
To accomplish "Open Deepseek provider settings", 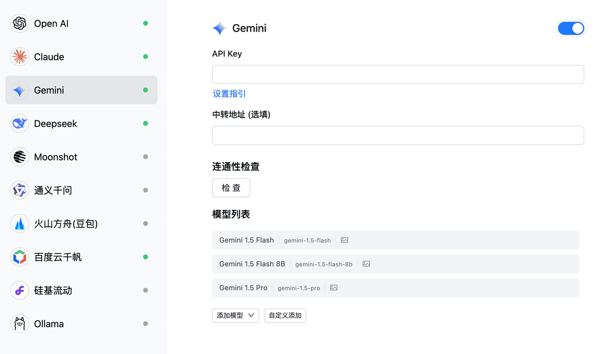I will coord(81,123).
